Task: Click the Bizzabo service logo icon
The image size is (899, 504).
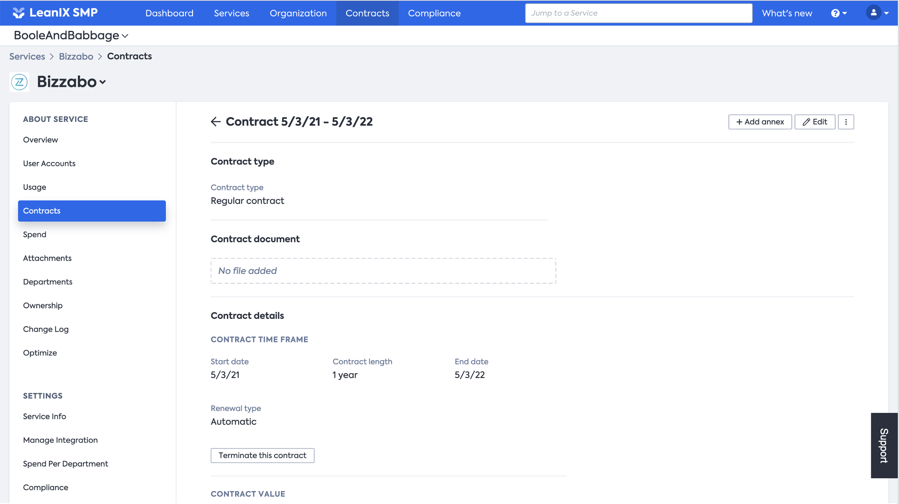Action: coord(20,82)
